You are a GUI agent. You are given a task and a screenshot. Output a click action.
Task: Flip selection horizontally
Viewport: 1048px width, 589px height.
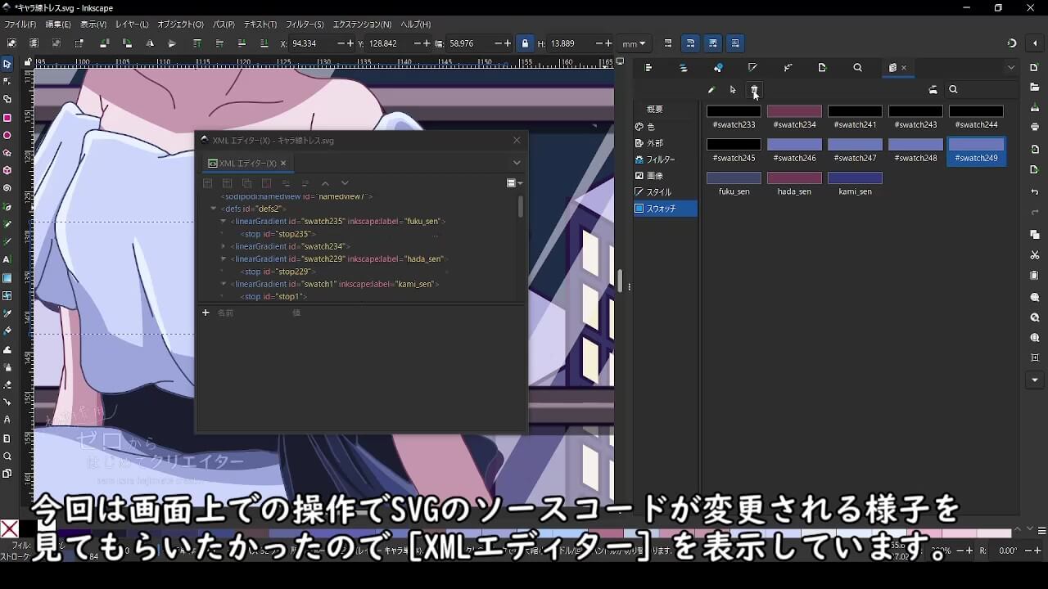(x=150, y=43)
